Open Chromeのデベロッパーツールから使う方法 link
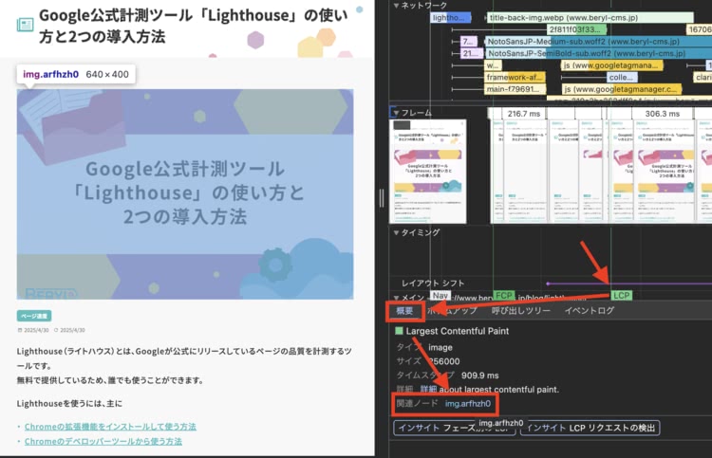 (x=103, y=441)
